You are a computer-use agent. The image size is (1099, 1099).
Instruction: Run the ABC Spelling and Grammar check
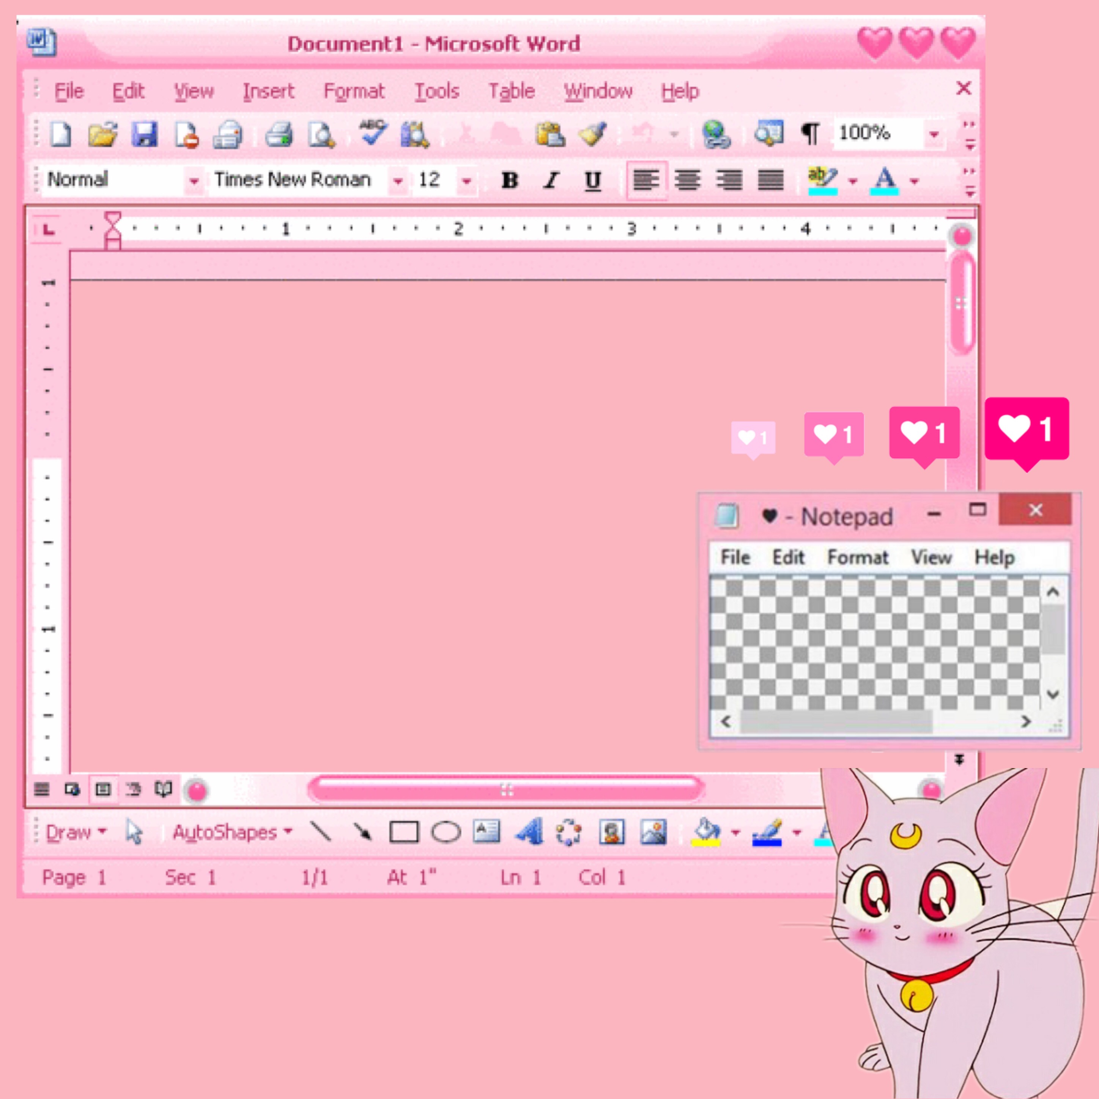373,133
